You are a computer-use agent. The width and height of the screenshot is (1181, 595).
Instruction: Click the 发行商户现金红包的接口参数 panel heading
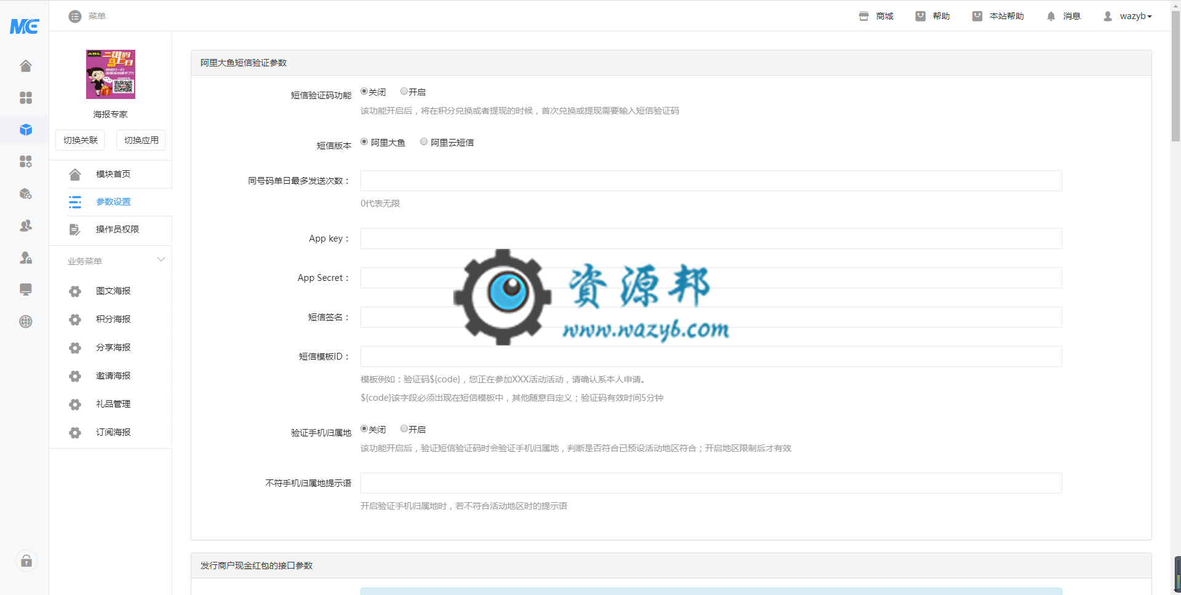256,565
